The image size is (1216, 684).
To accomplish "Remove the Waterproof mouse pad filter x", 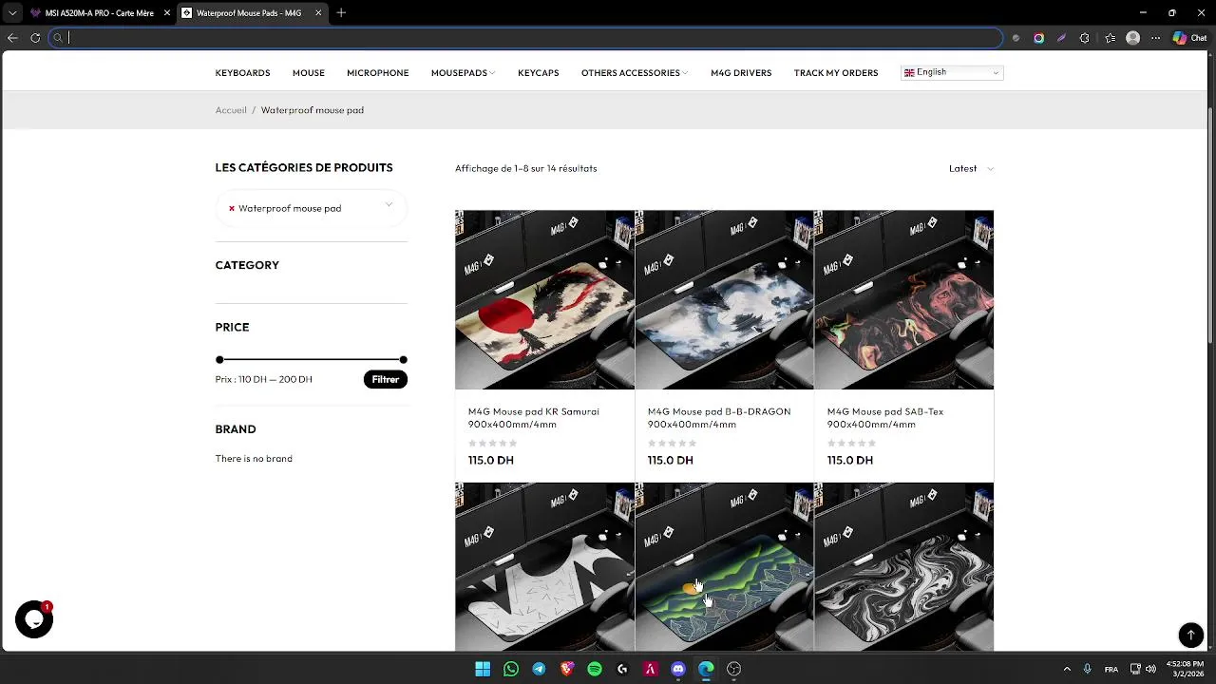I will click(231, 208).
